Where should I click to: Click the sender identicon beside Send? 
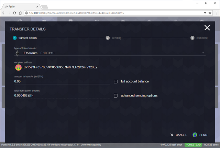click(x=195, y=135)
